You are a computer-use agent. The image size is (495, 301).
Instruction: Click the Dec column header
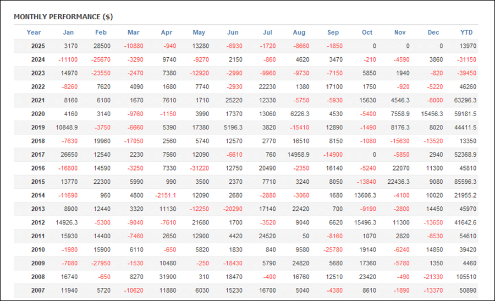[433, 32]
